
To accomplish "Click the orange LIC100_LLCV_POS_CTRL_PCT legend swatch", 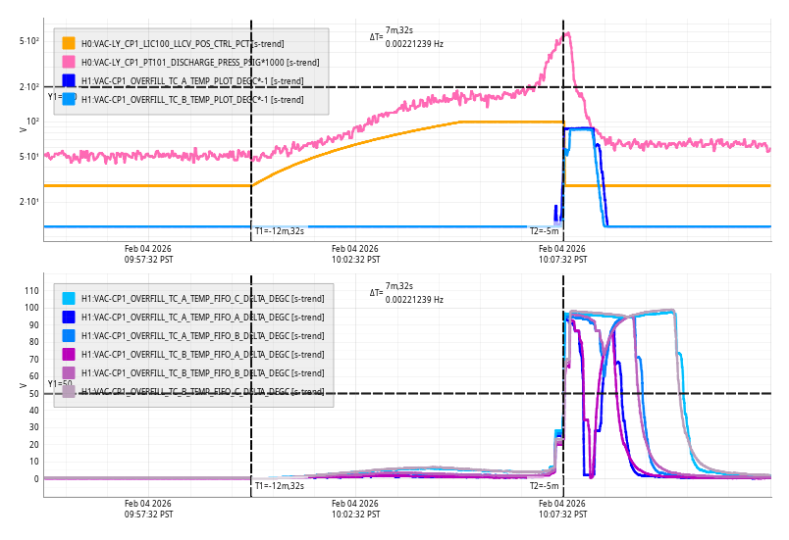I will point(69,43).
